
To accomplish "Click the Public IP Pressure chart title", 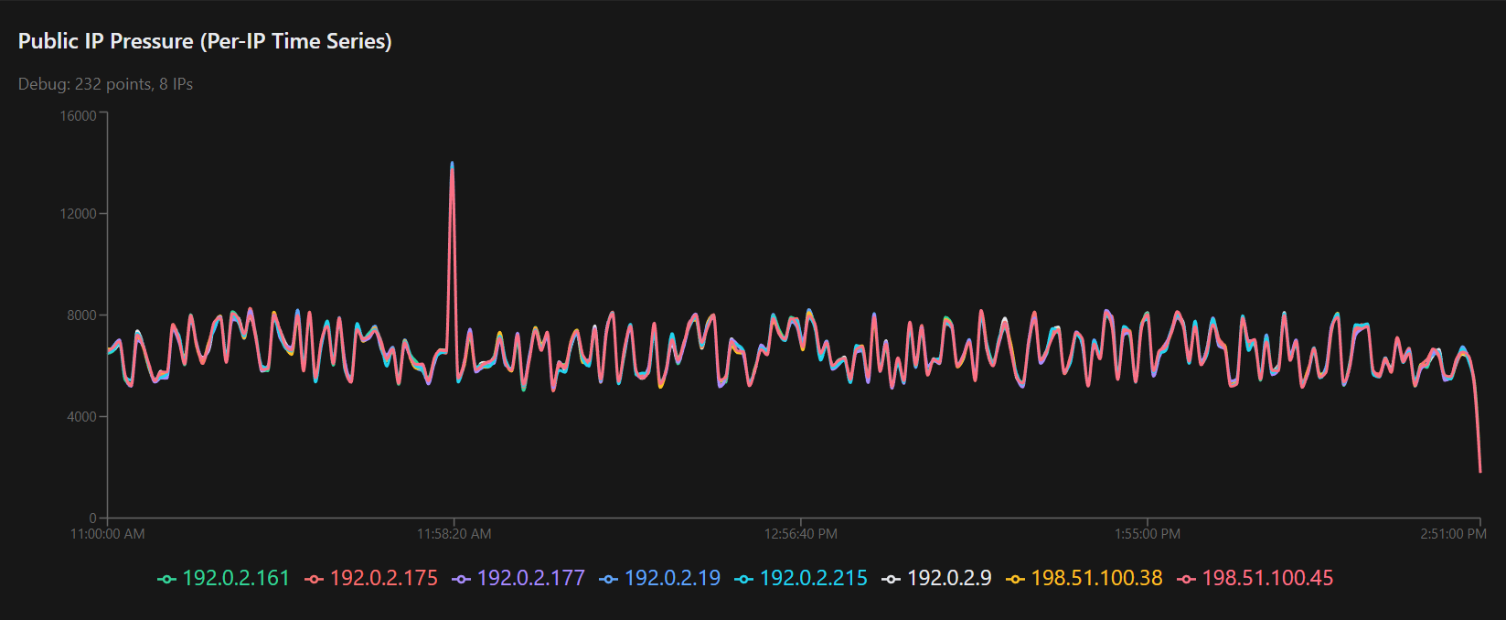I will (x=205, y=41).
